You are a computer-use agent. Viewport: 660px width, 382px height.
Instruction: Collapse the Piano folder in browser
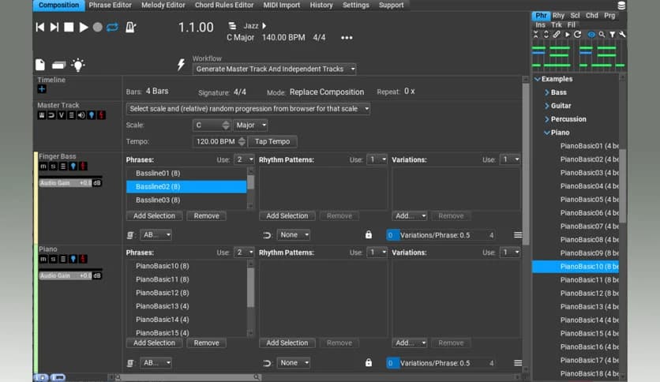pyautogui.click(x=547, y=133)
